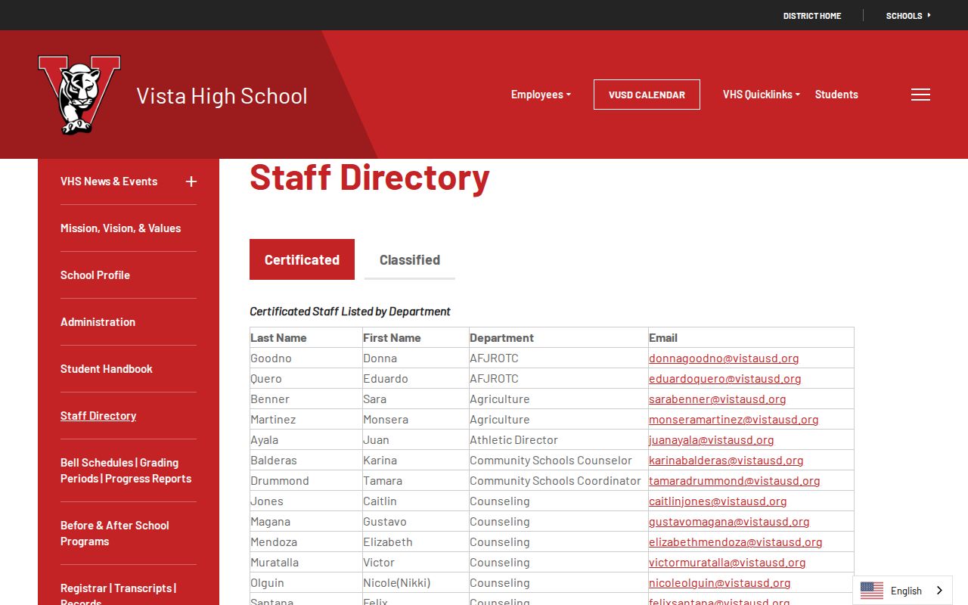This screenshot has width=968, height=605.
Task: Open the Student Handbook link
Action: [107, 369]
